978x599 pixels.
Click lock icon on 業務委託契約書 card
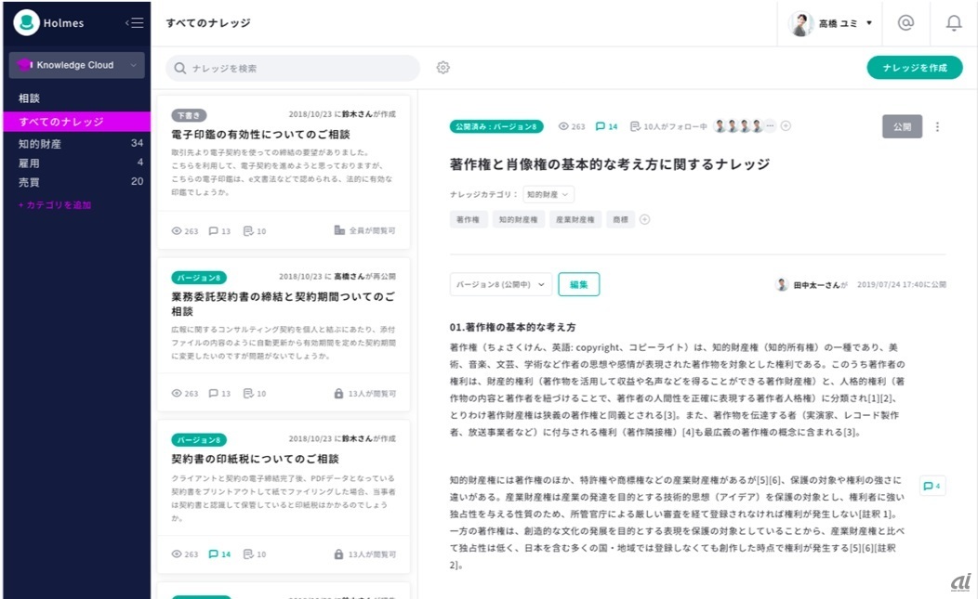(338, 394)
